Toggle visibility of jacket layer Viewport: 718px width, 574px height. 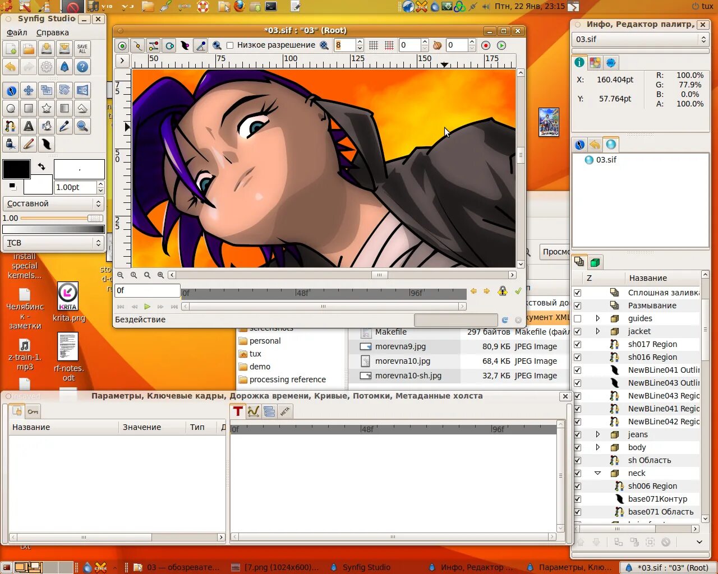pyautogui.click(x=578, y=331)
